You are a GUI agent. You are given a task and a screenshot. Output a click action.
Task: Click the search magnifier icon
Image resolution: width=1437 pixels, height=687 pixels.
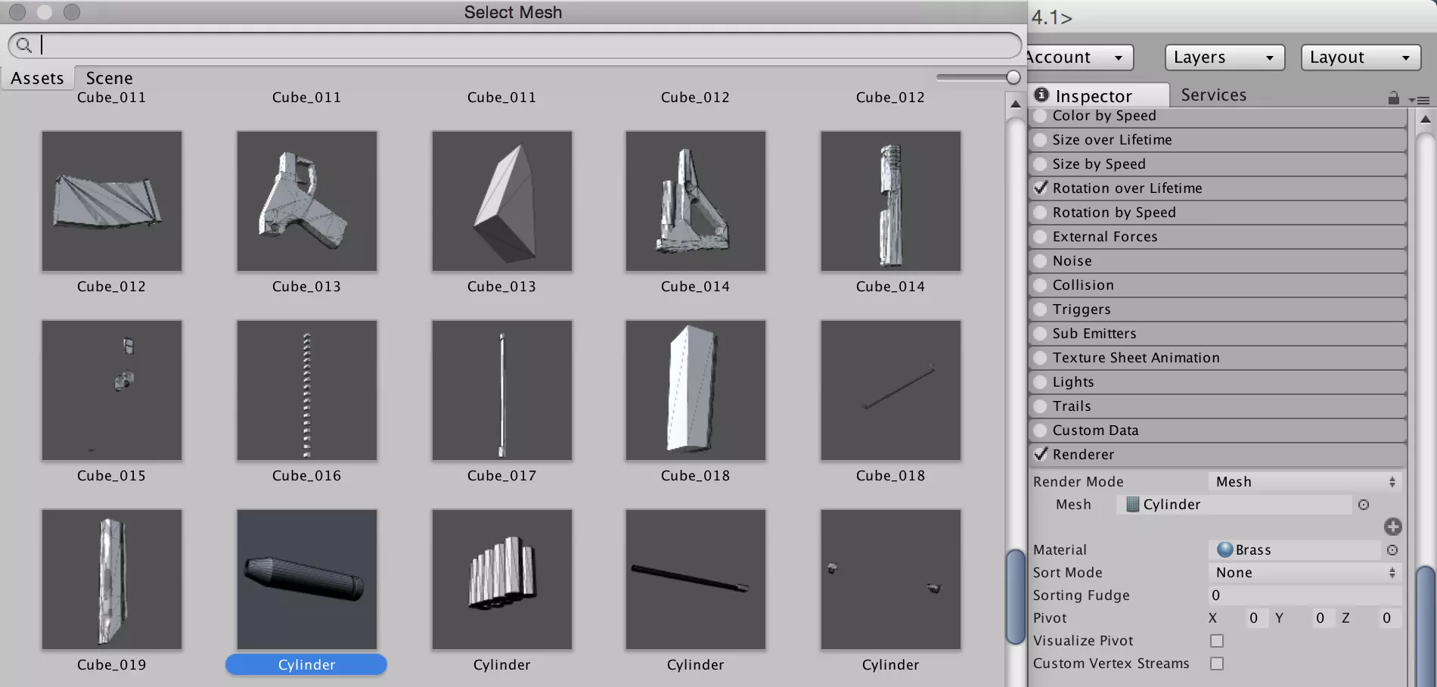24,45
